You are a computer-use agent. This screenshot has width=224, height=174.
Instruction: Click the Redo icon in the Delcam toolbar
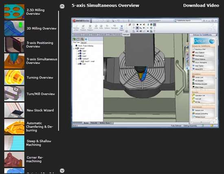(101, 27)
